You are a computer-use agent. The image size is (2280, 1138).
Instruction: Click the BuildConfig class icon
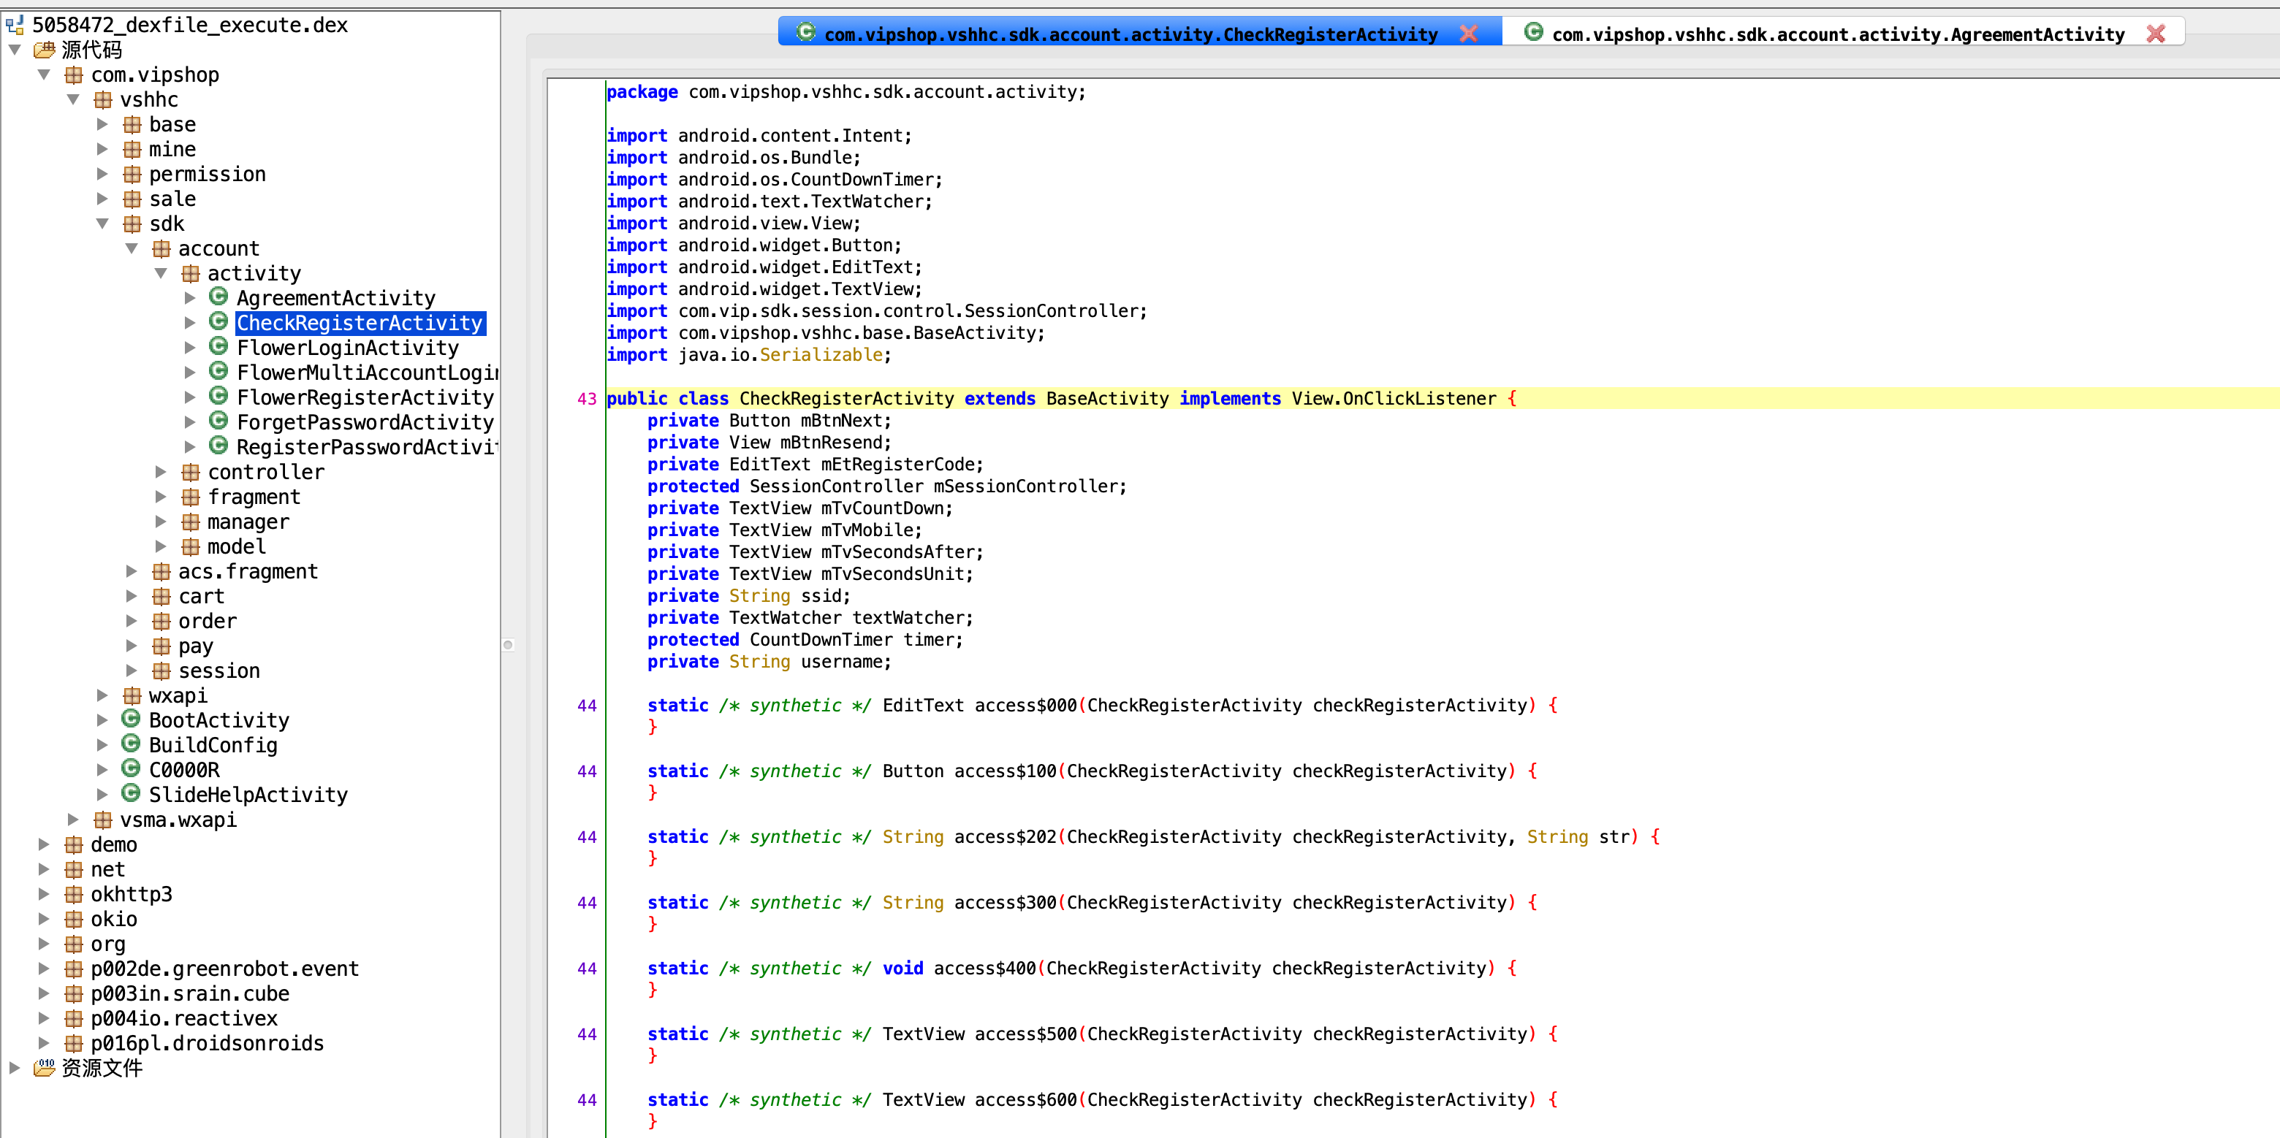[x=131, y=744]
